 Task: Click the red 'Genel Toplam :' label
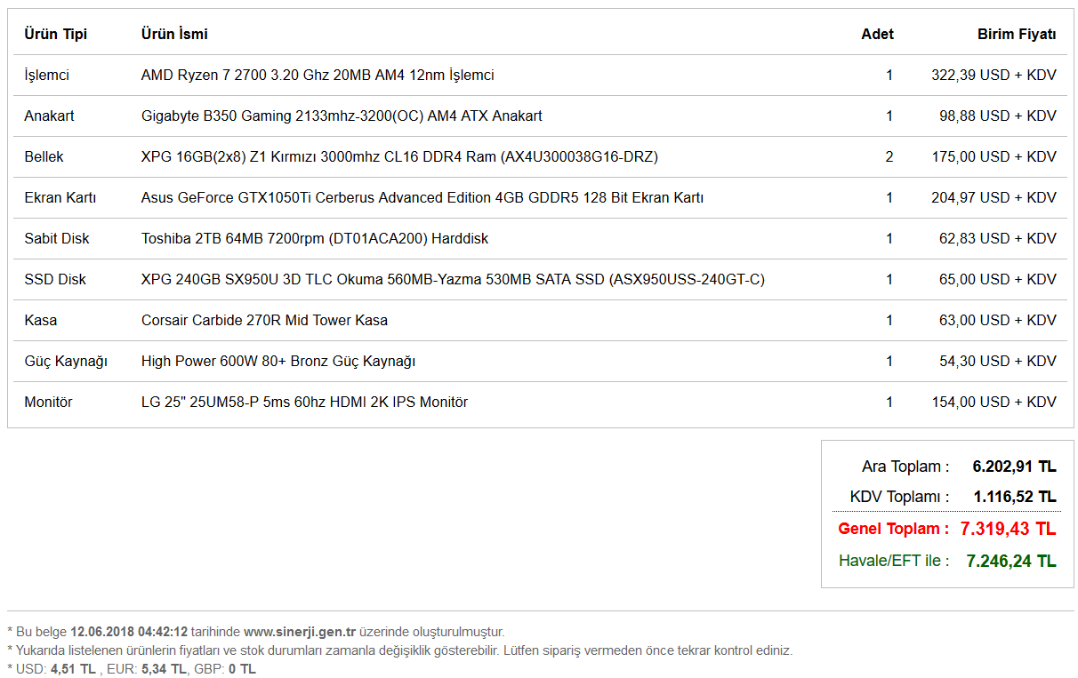[x=894, y=529]
